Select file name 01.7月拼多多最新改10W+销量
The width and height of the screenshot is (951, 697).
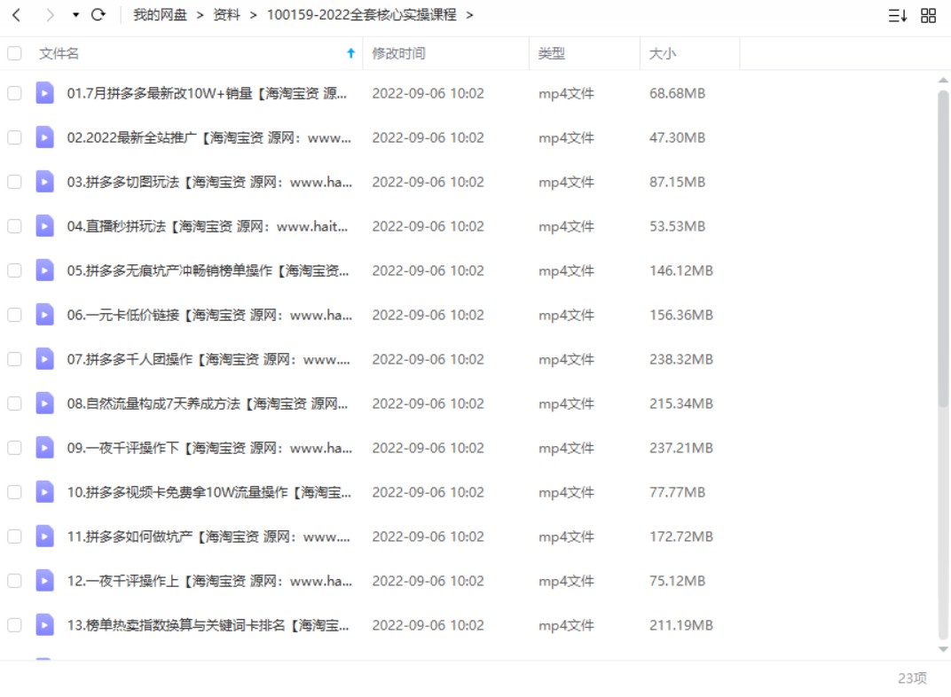(x=207, y=93)
